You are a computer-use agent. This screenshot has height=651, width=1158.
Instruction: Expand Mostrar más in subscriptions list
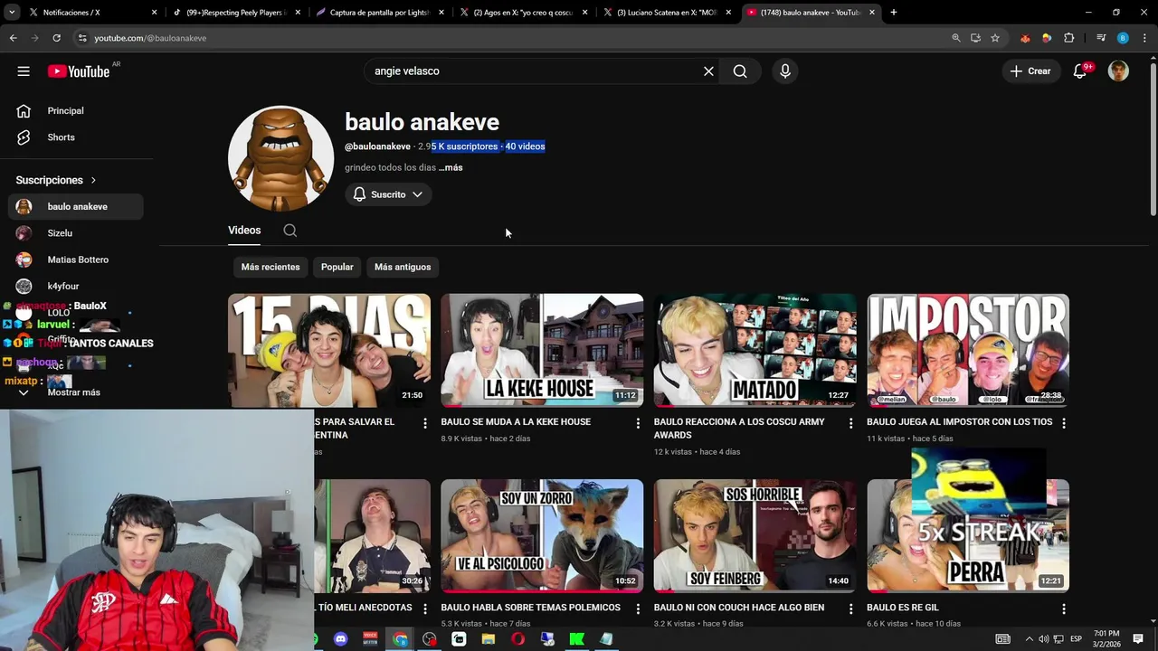74,392
